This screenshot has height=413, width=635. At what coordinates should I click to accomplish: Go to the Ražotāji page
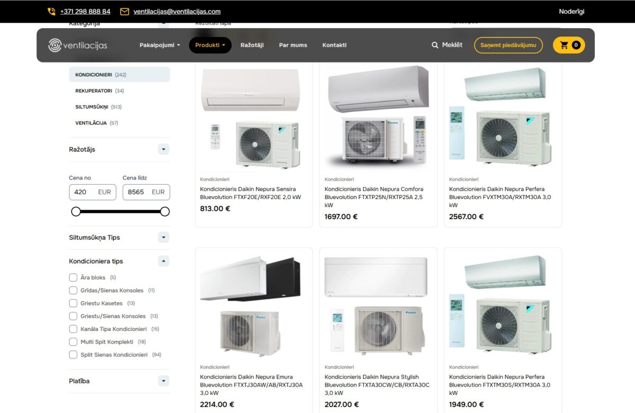click(x=252, y=45)
